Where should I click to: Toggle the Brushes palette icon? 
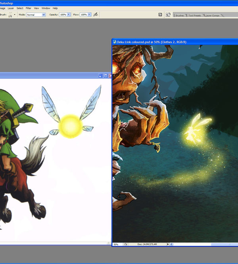click(160, 15)
